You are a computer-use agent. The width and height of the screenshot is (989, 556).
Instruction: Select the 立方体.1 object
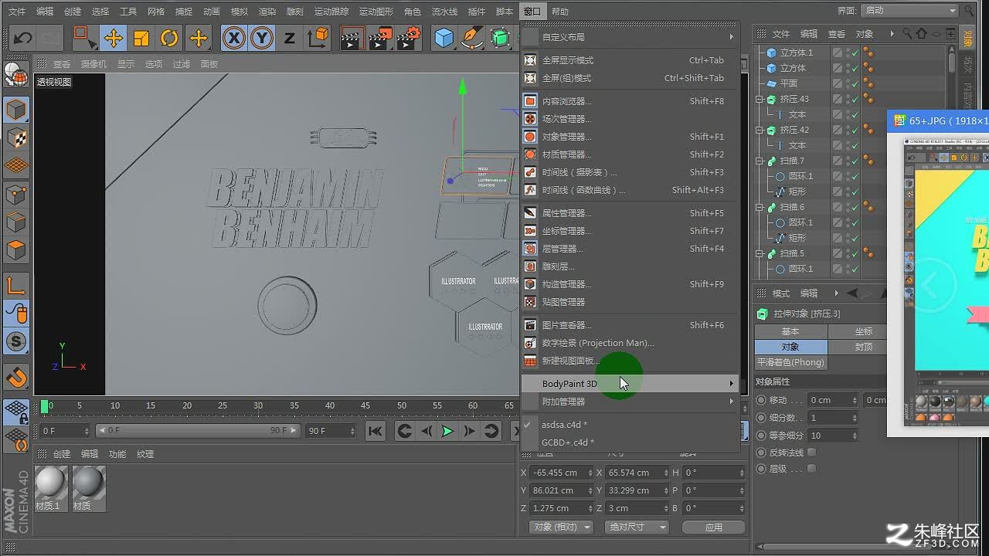[796, 53]
